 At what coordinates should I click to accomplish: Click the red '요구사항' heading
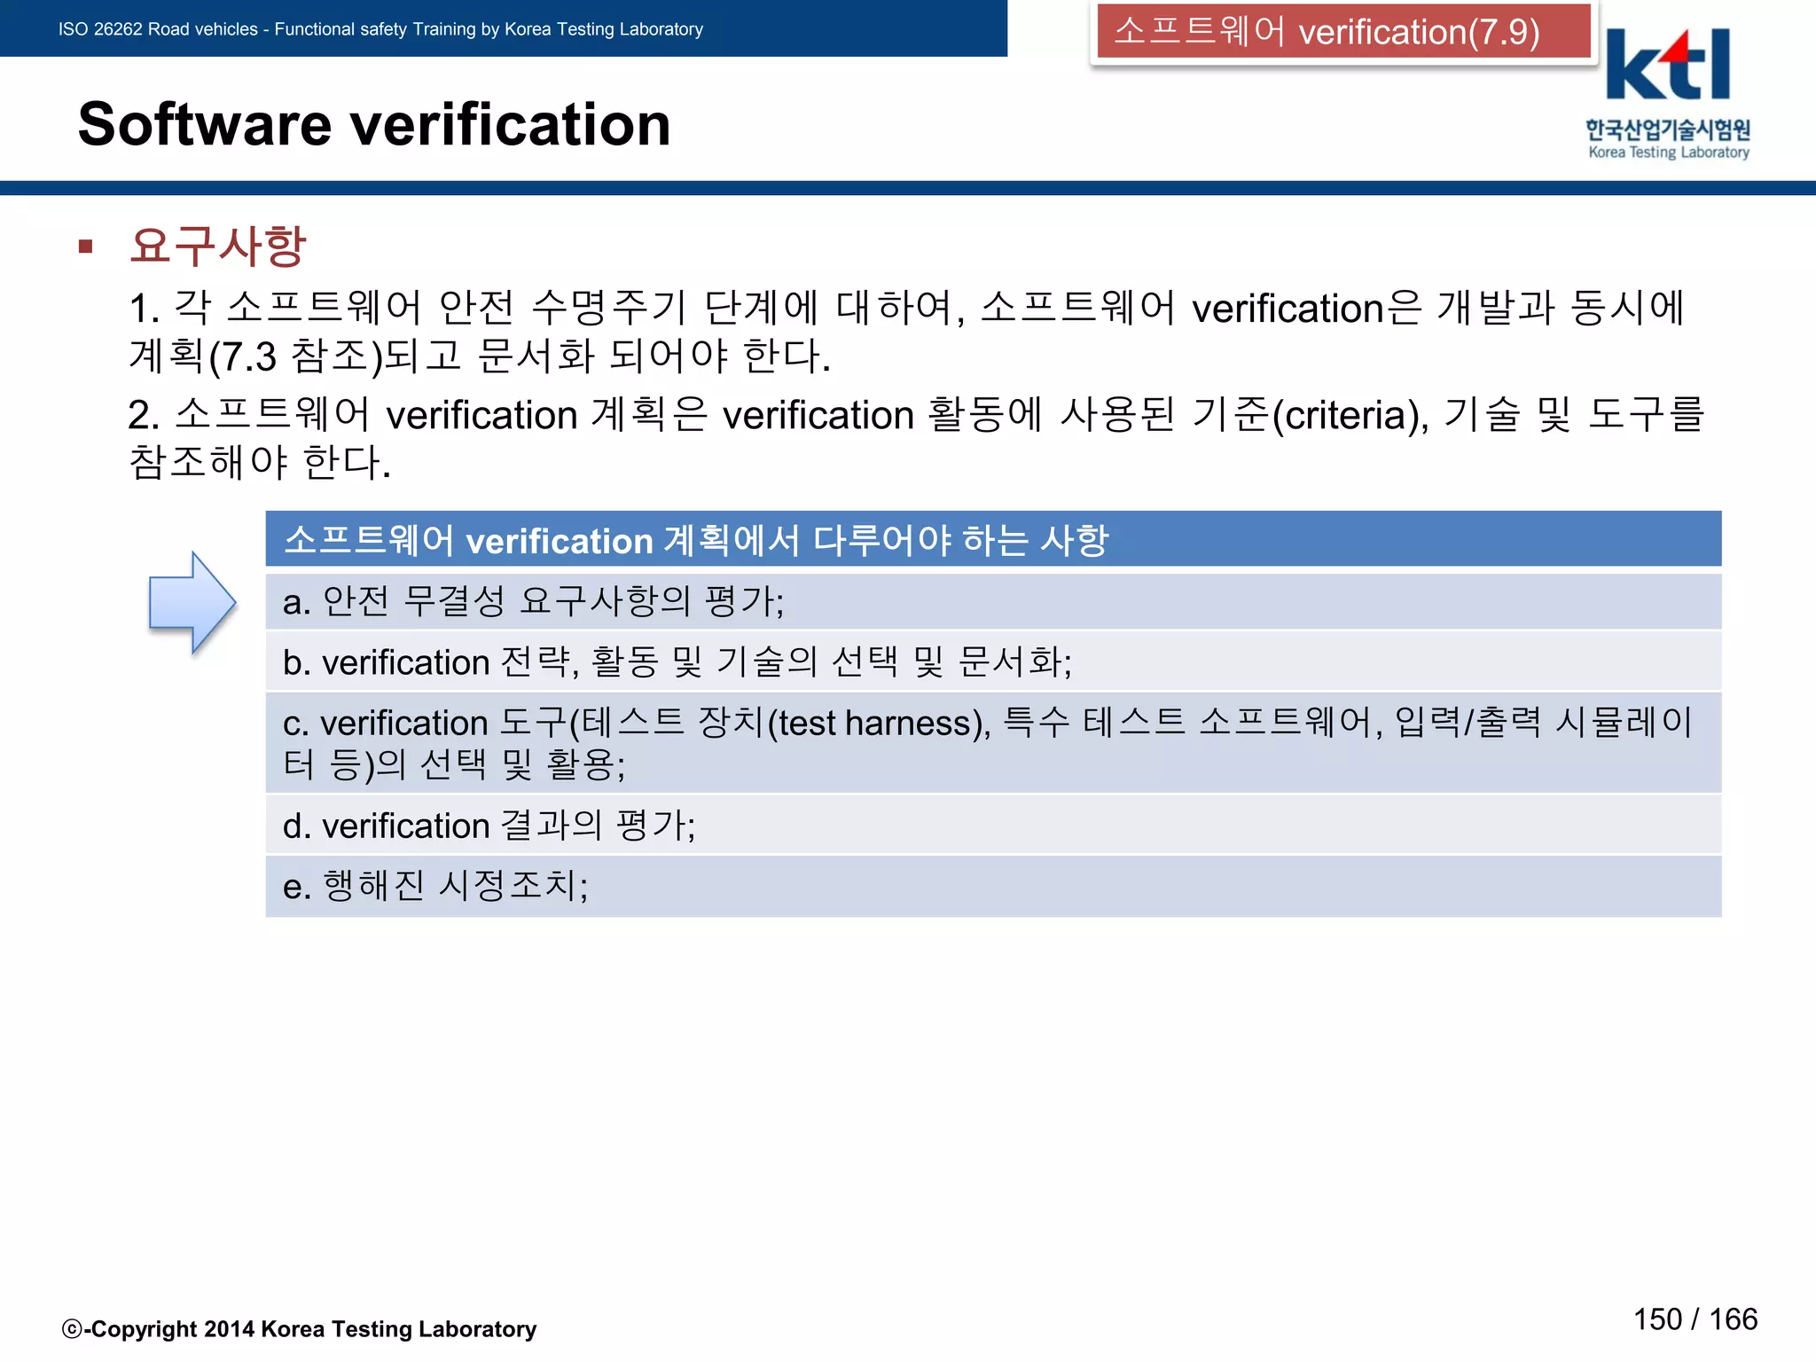(x=218, y=246)
